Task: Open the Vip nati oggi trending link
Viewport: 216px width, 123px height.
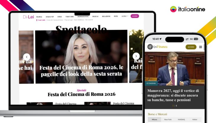Action: pos(68,20)
